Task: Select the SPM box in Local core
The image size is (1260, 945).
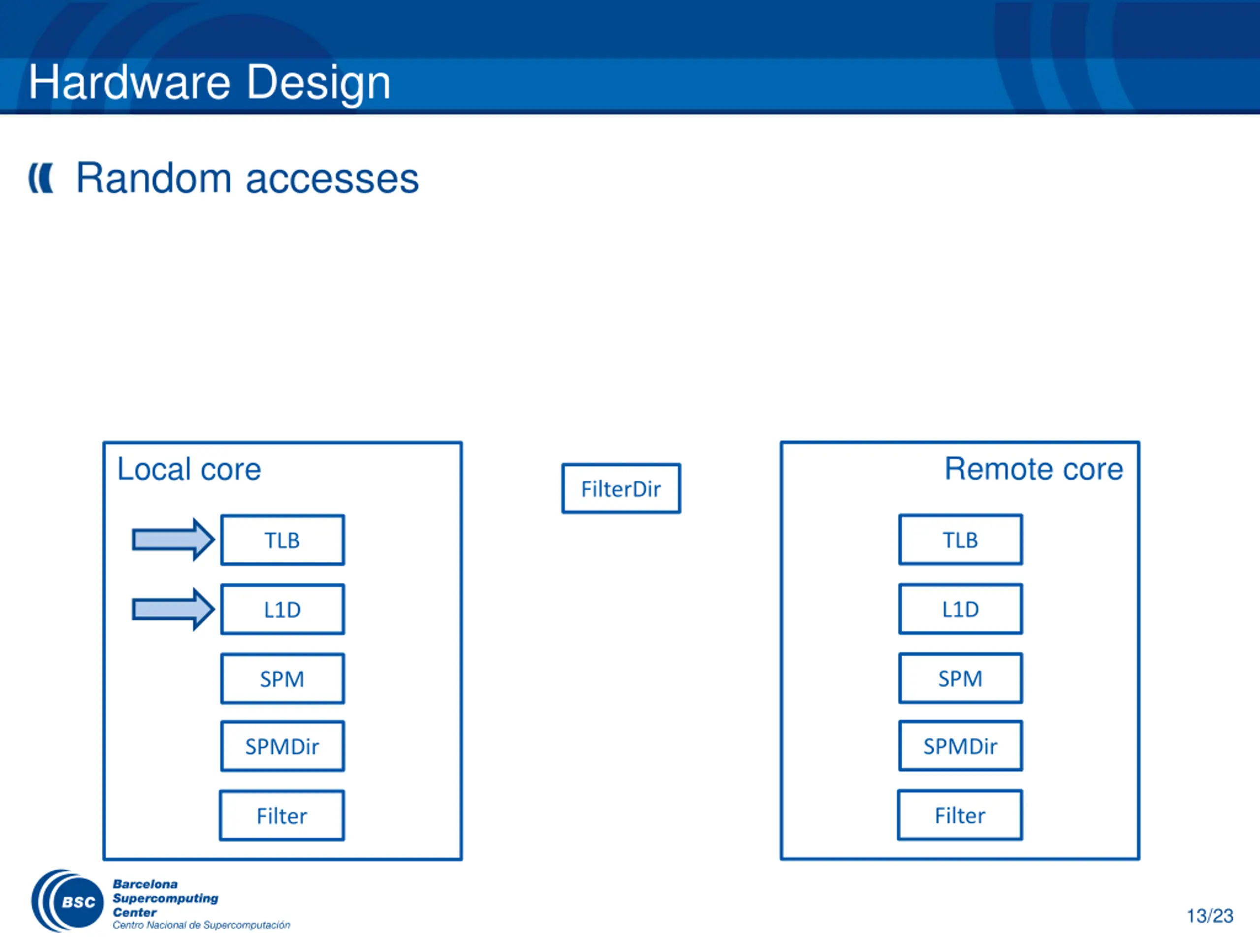Action: coord(283,679)
